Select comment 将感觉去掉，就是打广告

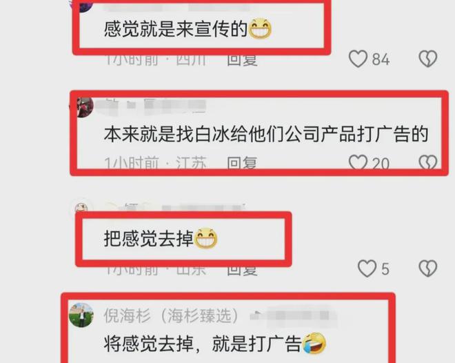click(203, 344)
